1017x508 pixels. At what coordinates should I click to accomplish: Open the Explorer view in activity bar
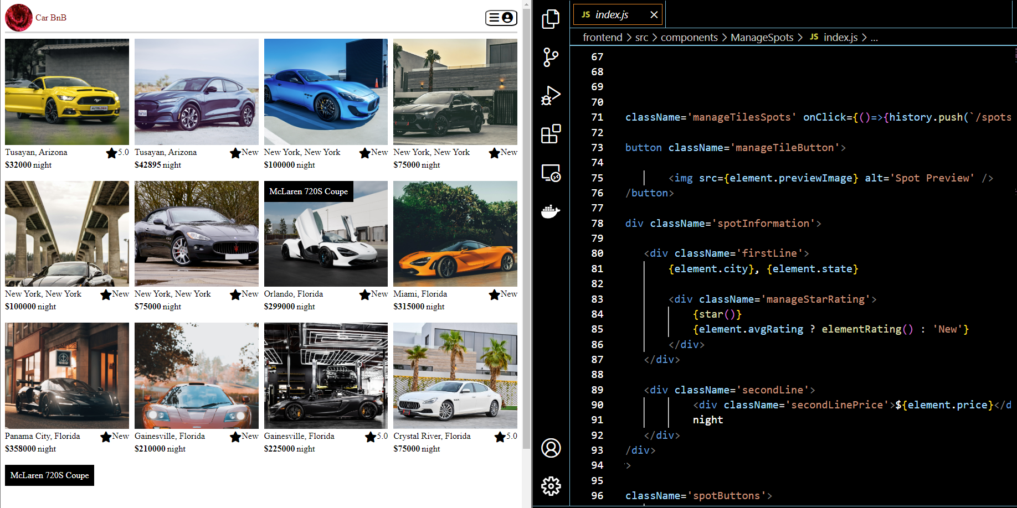[551, 19]
